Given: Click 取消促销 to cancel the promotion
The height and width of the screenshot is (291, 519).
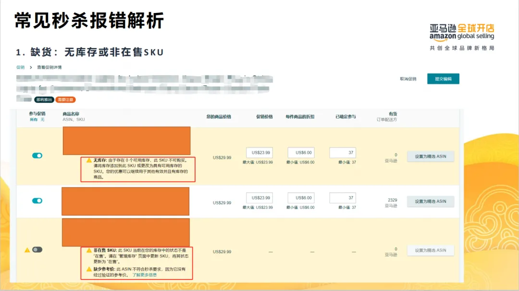Looking at the screenshot, I should 408,79.
